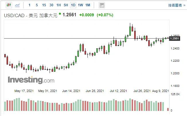Click the green up arrow beside price

[60, 14]
